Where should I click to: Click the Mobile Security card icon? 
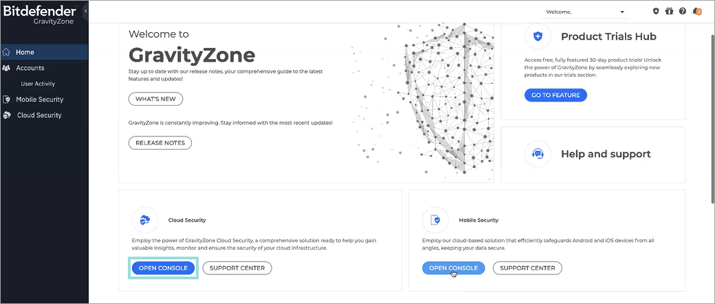pyautogui.click(x=435, y=220)
